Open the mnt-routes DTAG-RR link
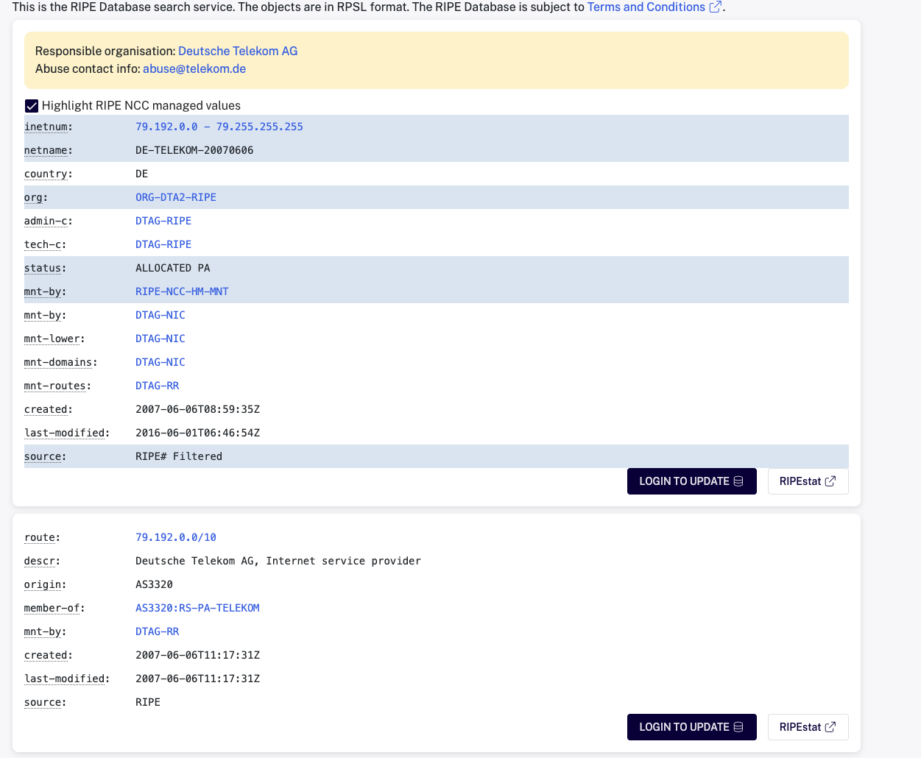The height and width of the screenshot is (758, 921). coord(157,385)
